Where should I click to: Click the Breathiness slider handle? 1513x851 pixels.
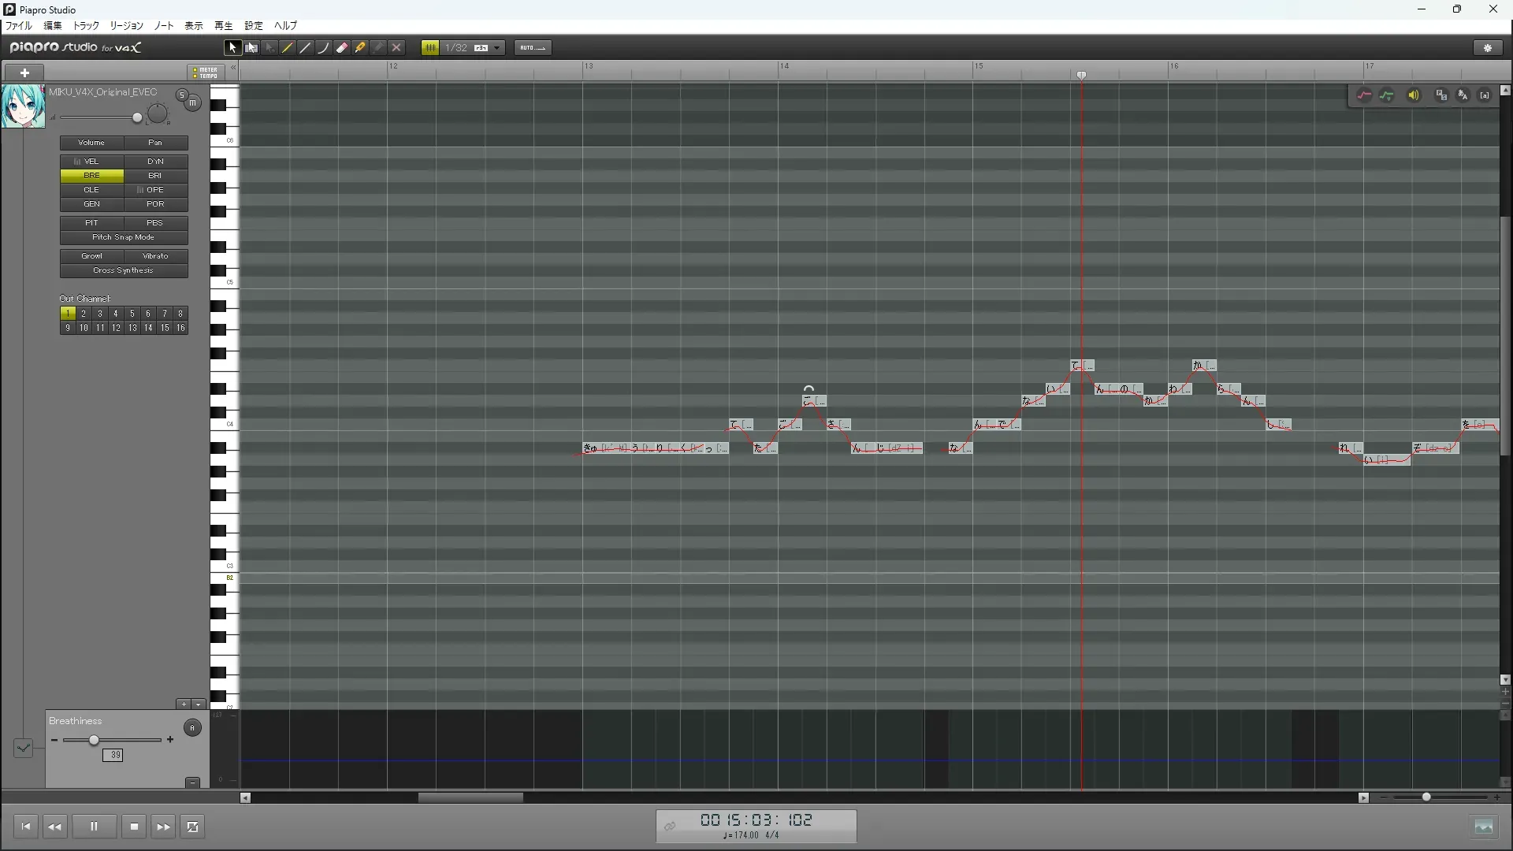95,740
